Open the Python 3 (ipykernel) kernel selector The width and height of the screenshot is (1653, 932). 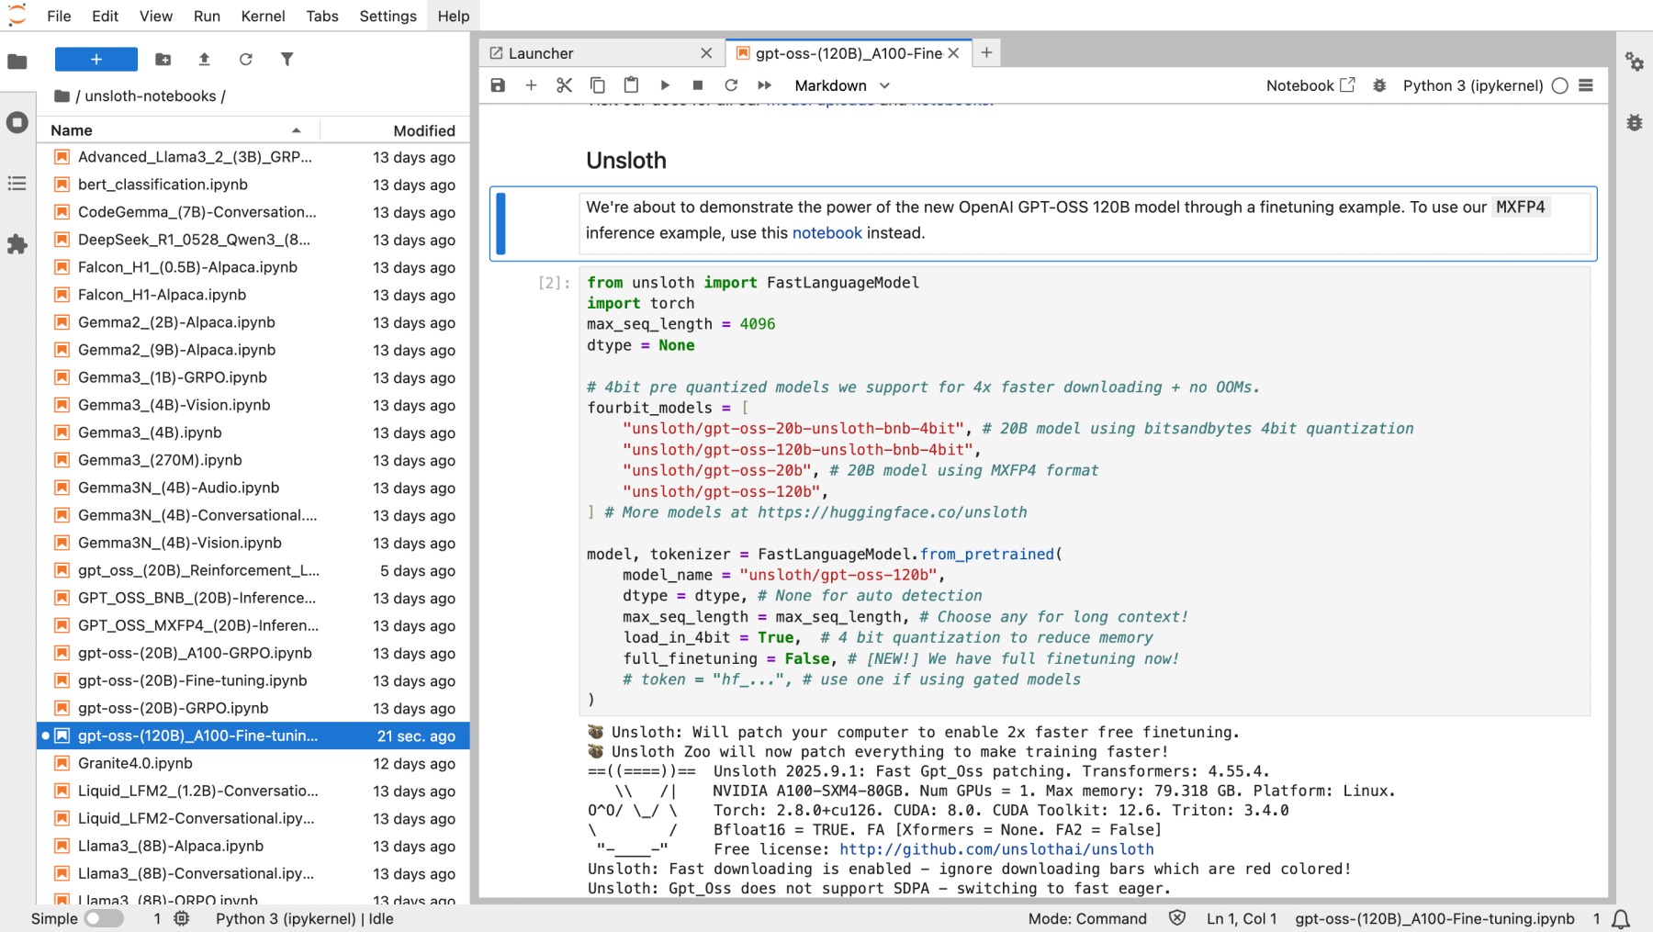click(1472, 85)
